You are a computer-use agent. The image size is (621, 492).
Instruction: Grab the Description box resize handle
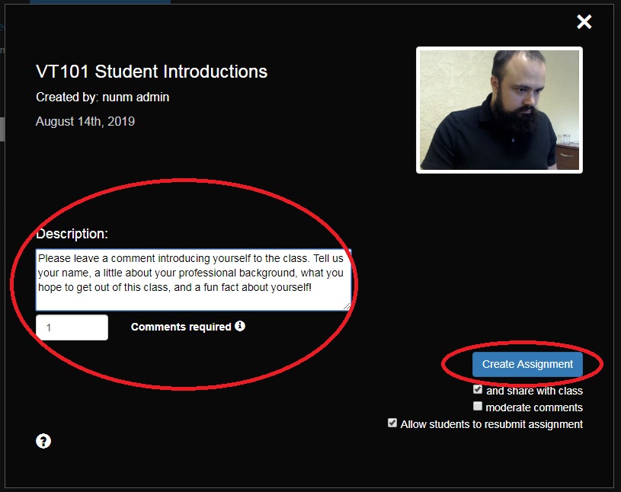coord(347,306)
